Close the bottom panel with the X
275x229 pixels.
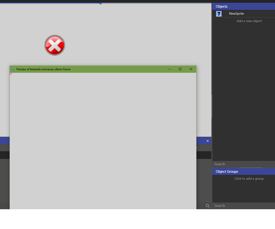tap(208, 141)
